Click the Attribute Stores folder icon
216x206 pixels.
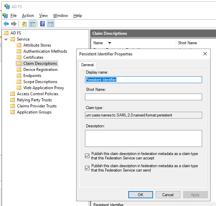click(19, 45)
